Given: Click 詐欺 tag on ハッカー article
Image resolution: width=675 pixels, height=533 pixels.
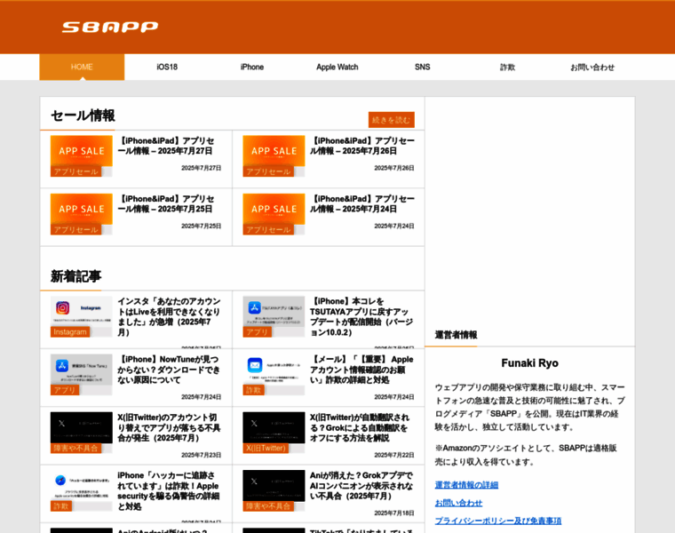Looking at the screenshot, I should pos(61,506).
